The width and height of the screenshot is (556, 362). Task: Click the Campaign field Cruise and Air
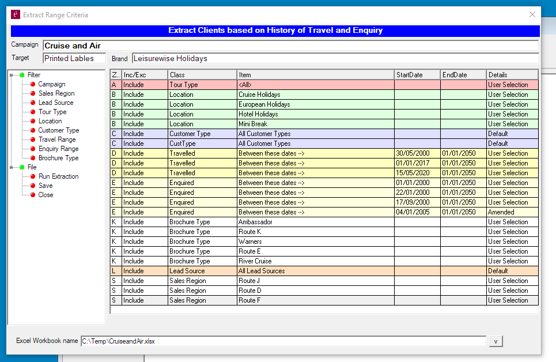(291, 46)
